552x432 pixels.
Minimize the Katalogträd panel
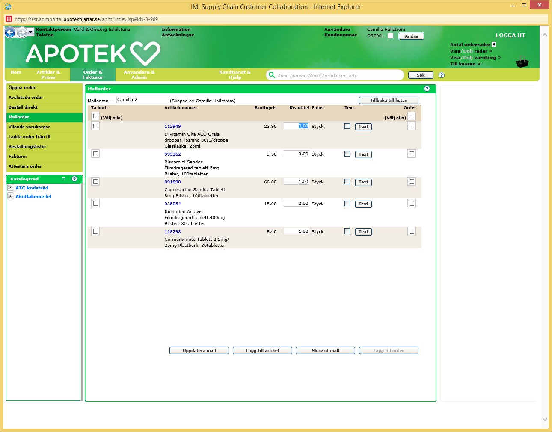[x=64, y=179]
